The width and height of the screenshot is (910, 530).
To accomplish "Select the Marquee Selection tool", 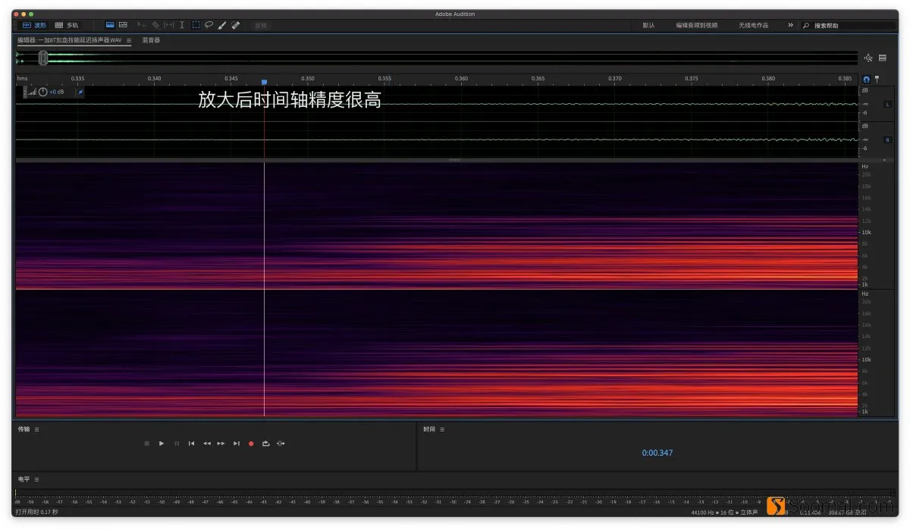I will pyautogui.click(x=196, y=25).
